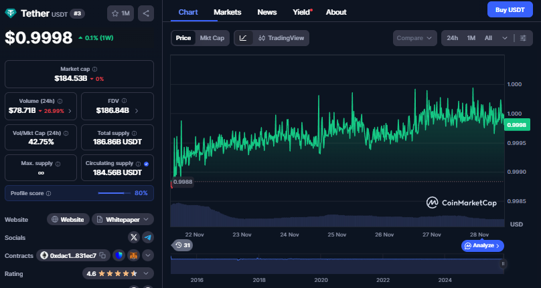Click the $186.84B FDV value
The width and height of the screenshot is (541, 288).
112,110
